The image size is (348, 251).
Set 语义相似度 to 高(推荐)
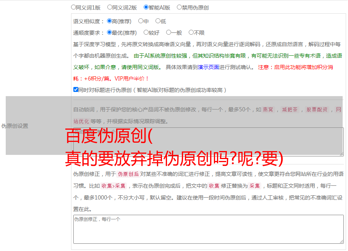tap(109, 21)
